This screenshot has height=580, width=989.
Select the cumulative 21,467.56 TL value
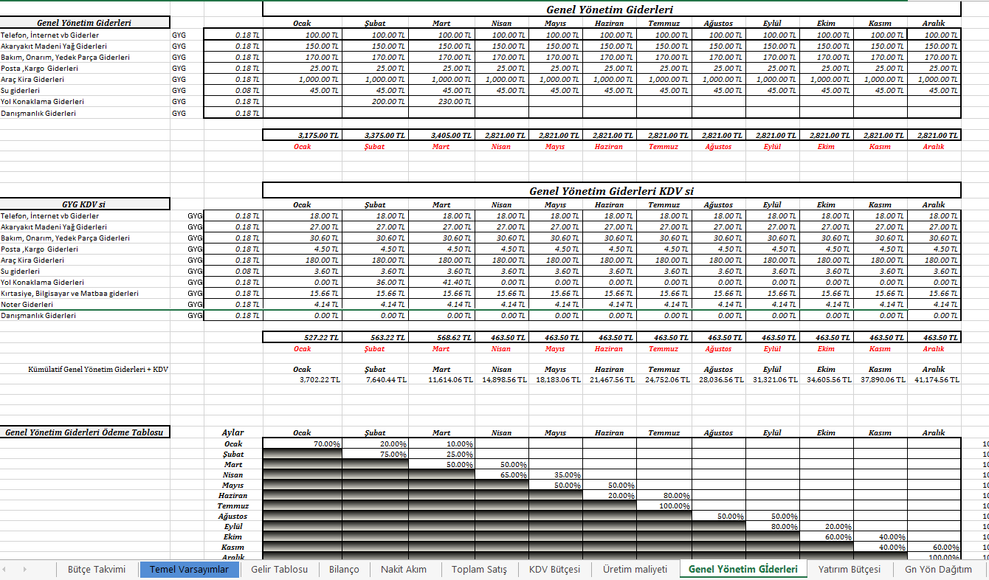click(x=609, y=379)
